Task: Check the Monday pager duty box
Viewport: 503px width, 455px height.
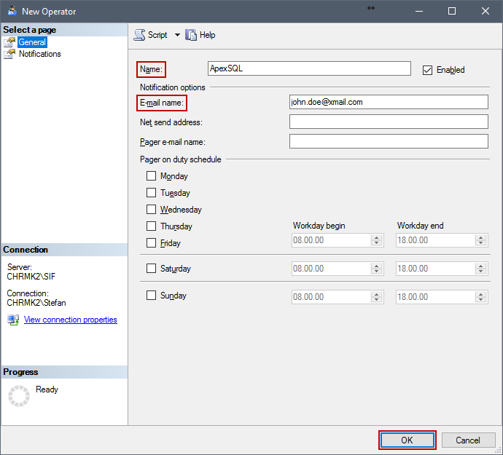Action: [x=151, y=176]
